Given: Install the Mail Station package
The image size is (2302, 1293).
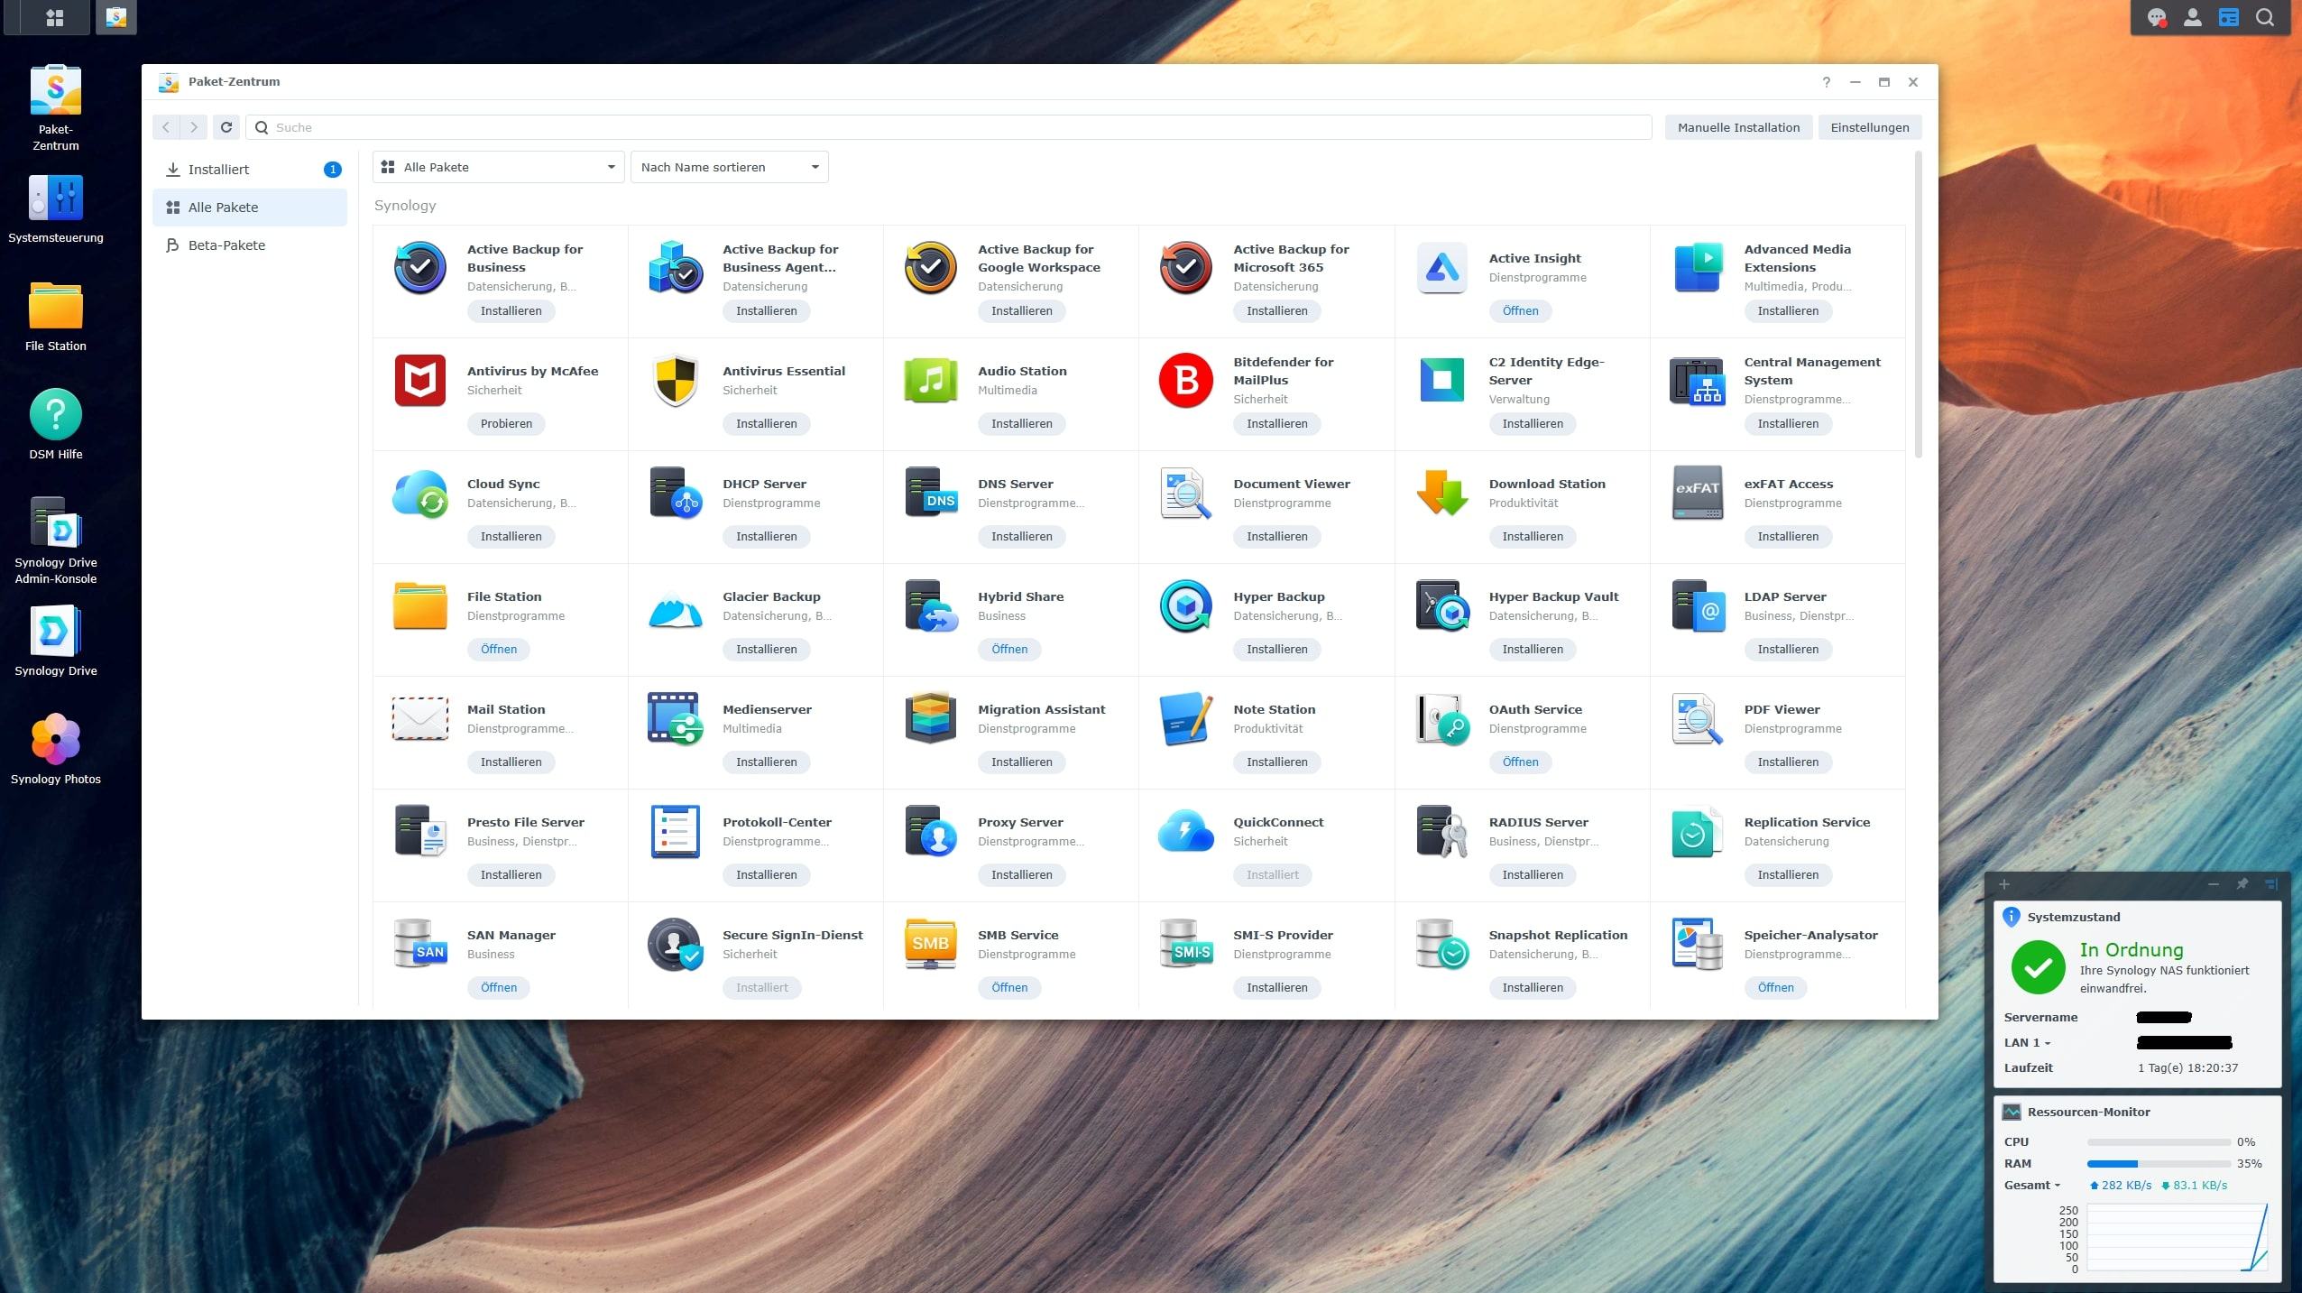Looking at the screenshot, I should (x=511, y=762).
